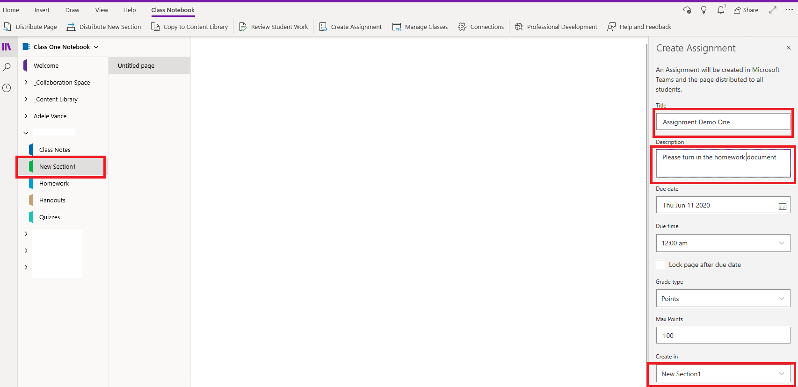
Task: Expand the _Content Library section group
Action: [x=26, y=99]
